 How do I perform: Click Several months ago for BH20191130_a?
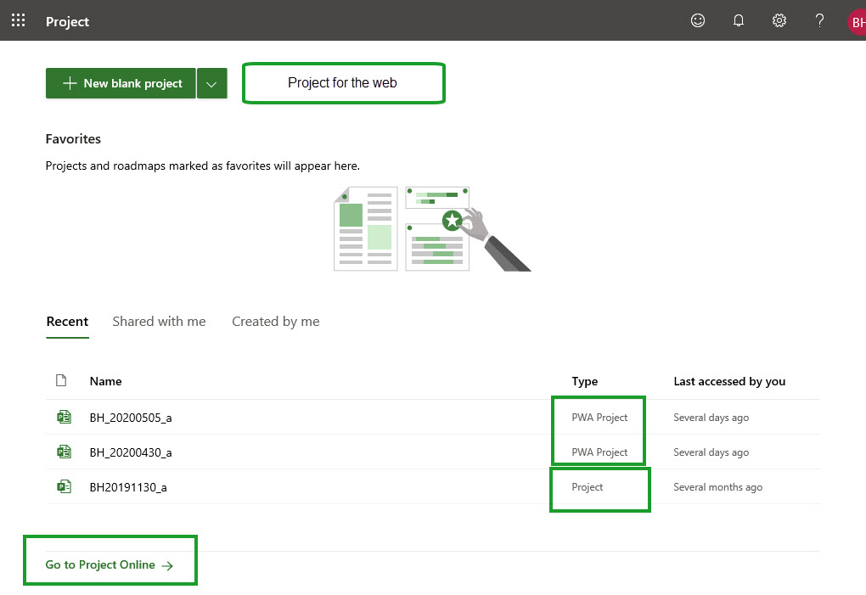717,487
